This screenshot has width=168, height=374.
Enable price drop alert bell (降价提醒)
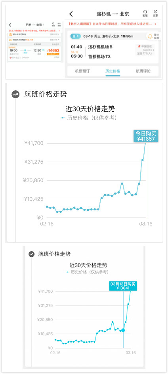coord(153,36)
